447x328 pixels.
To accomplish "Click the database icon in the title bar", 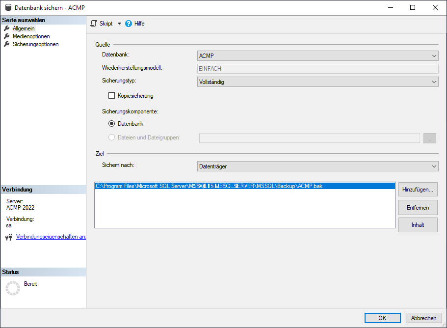I will click(8, 7).
